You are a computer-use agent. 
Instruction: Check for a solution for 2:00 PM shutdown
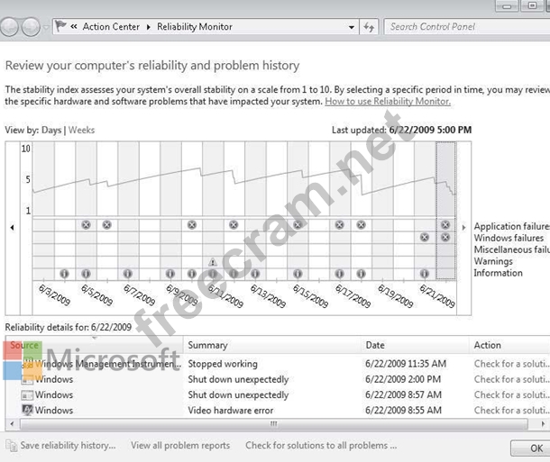(512, 379)
